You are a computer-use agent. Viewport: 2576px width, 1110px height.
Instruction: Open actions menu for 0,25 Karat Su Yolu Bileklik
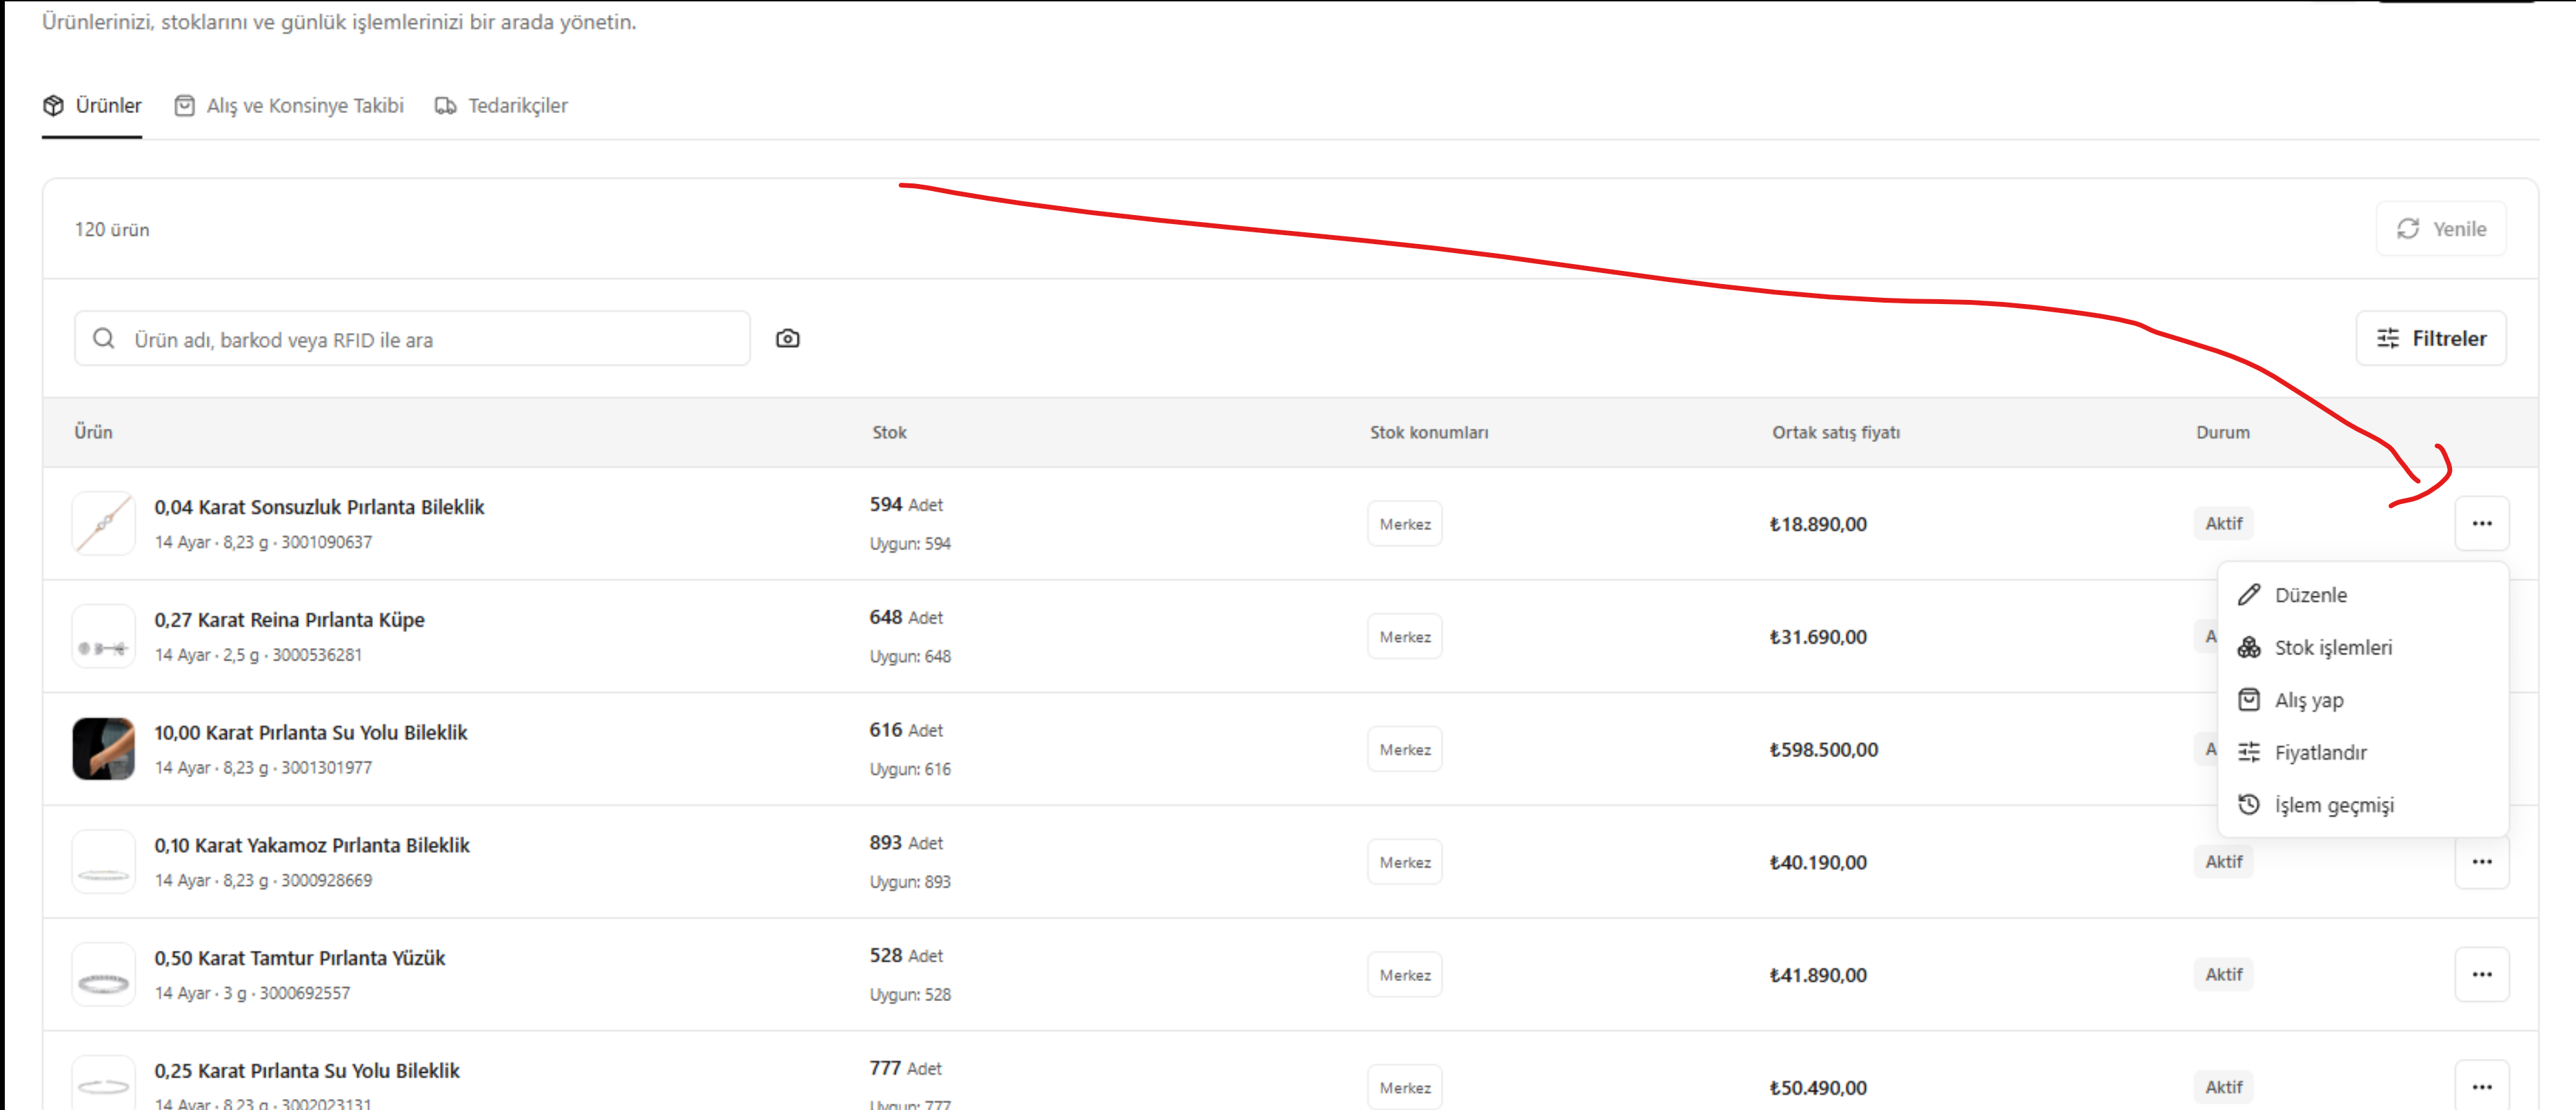click(2482, 1086)
